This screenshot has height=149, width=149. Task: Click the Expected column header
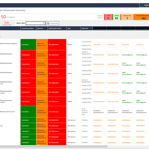point(86,28)
